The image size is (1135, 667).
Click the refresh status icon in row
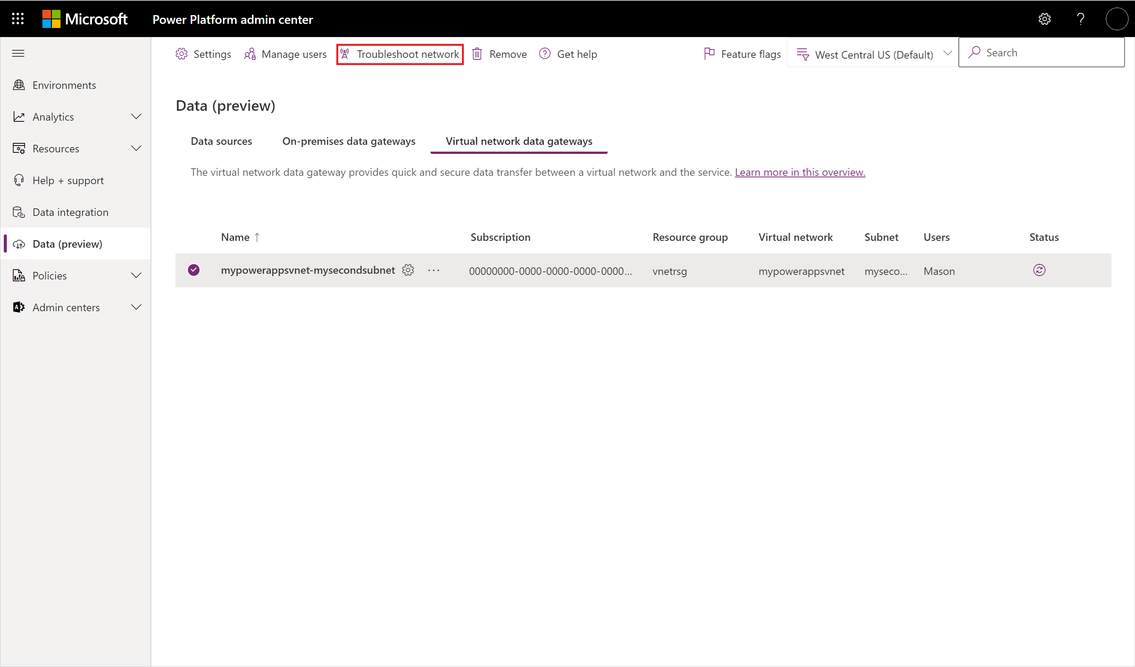(x=1039, y=270)
